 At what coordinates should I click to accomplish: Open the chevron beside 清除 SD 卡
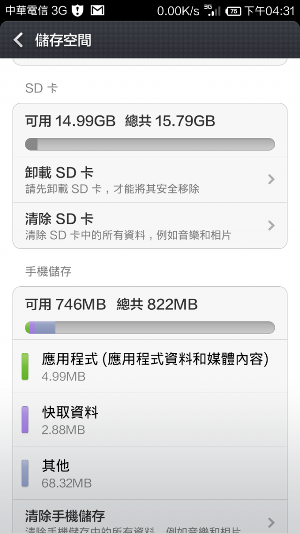(x=271, y=225)
